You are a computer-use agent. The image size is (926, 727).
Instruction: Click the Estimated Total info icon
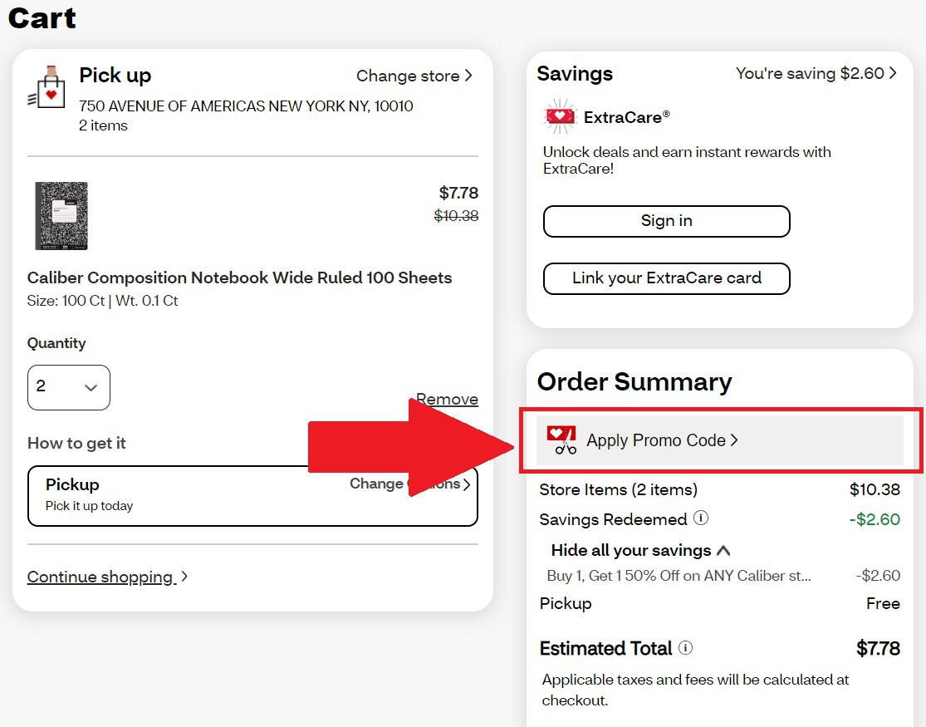click(x=687, y=648)
